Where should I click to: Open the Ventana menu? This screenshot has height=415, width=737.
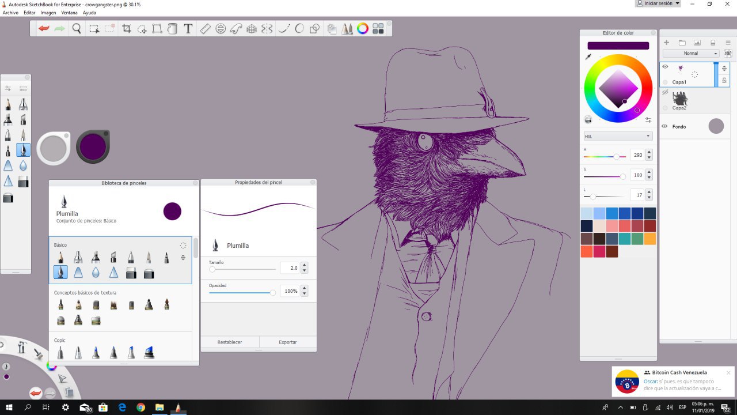tap(70, 12)
